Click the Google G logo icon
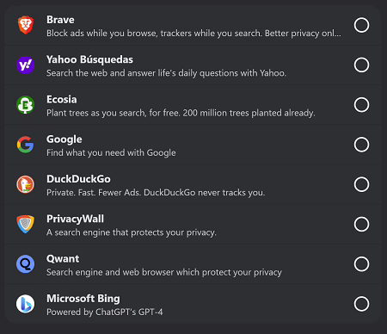 [x=26, y=145]
